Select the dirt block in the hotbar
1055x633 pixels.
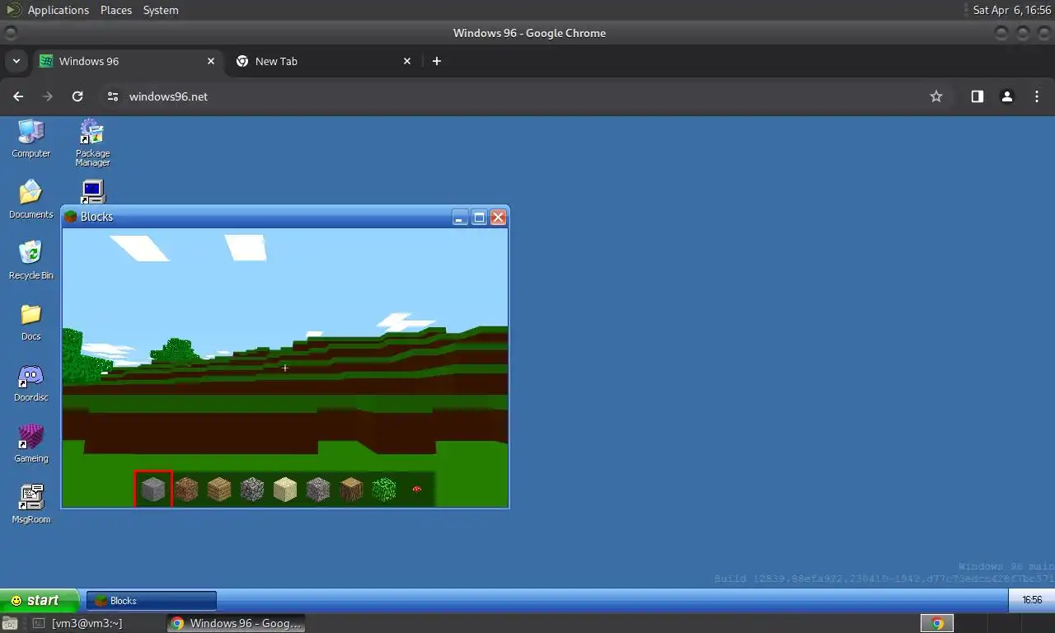click(186, 489)
